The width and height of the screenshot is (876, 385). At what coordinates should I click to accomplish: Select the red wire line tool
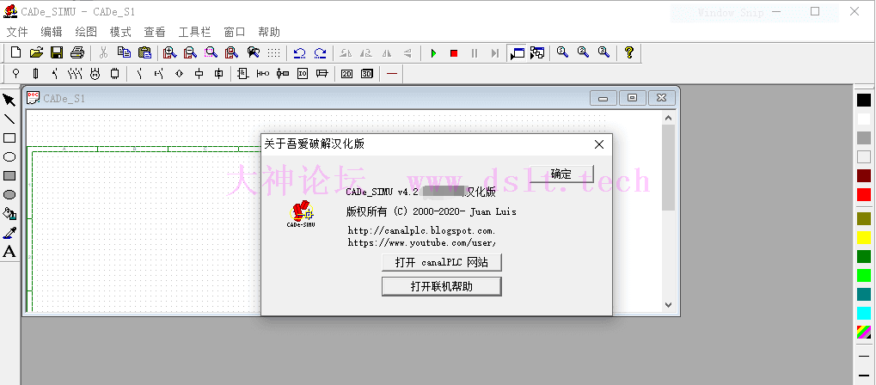click(x=392, y=73)
